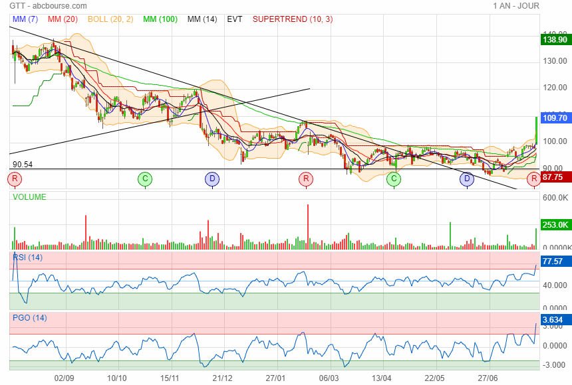Click the 40.000 RSI axis label
Image resolution: width=572 pixels, height=385 pixels.
pos(555,285)
